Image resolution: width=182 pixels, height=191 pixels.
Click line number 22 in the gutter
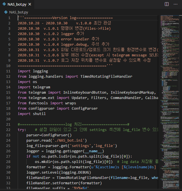tap(8, 130)
